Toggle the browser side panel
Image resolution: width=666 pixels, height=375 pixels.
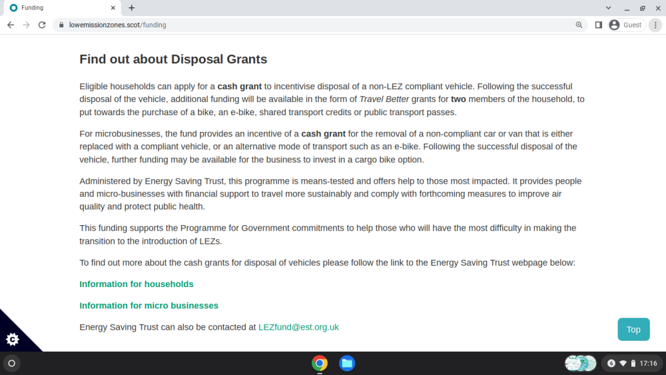[599, 25]
